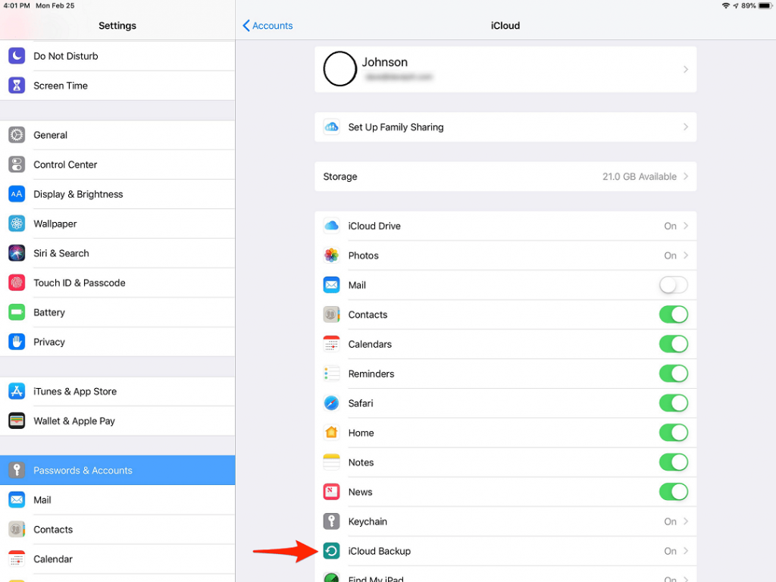The width and height of the screenshot is (776, 582).
Task: Open the iTunes & App Store icon
Action: (x=17, y=391)
